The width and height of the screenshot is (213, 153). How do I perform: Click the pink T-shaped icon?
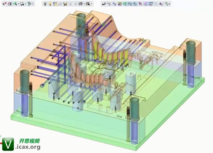140,4
